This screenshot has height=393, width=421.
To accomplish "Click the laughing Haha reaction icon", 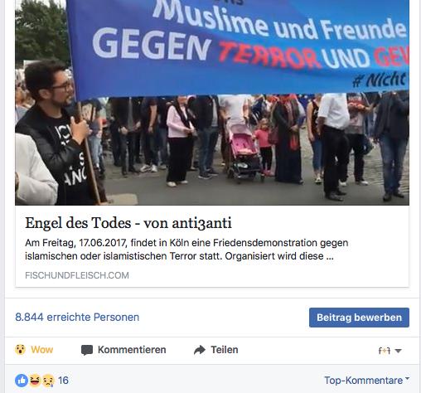I will coord(35,381).
